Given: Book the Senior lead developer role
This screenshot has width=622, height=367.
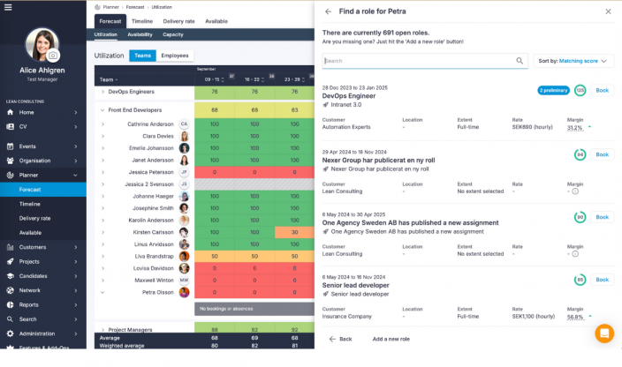Looking at the screenshot, I should (x=603, y=280).
